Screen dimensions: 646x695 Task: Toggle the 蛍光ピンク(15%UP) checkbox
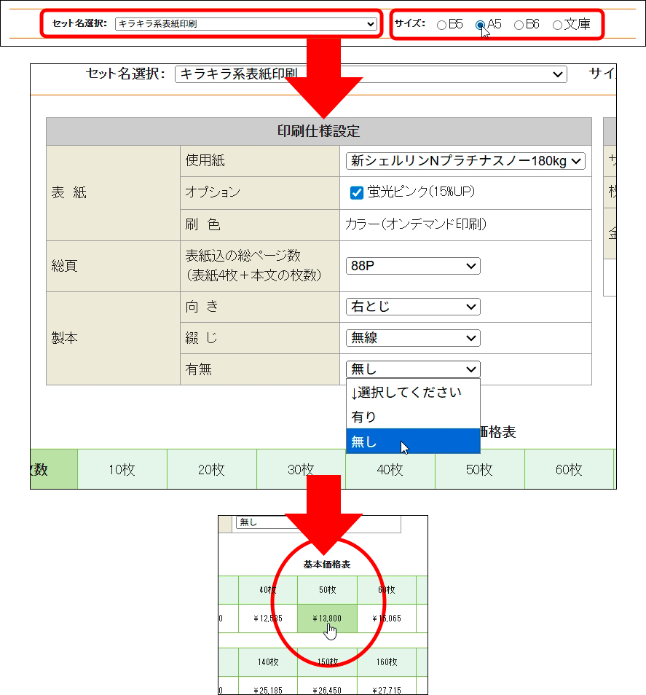coord(357,193)
